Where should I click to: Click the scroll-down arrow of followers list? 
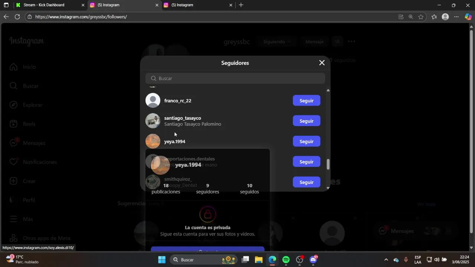(x=328, y=188)
